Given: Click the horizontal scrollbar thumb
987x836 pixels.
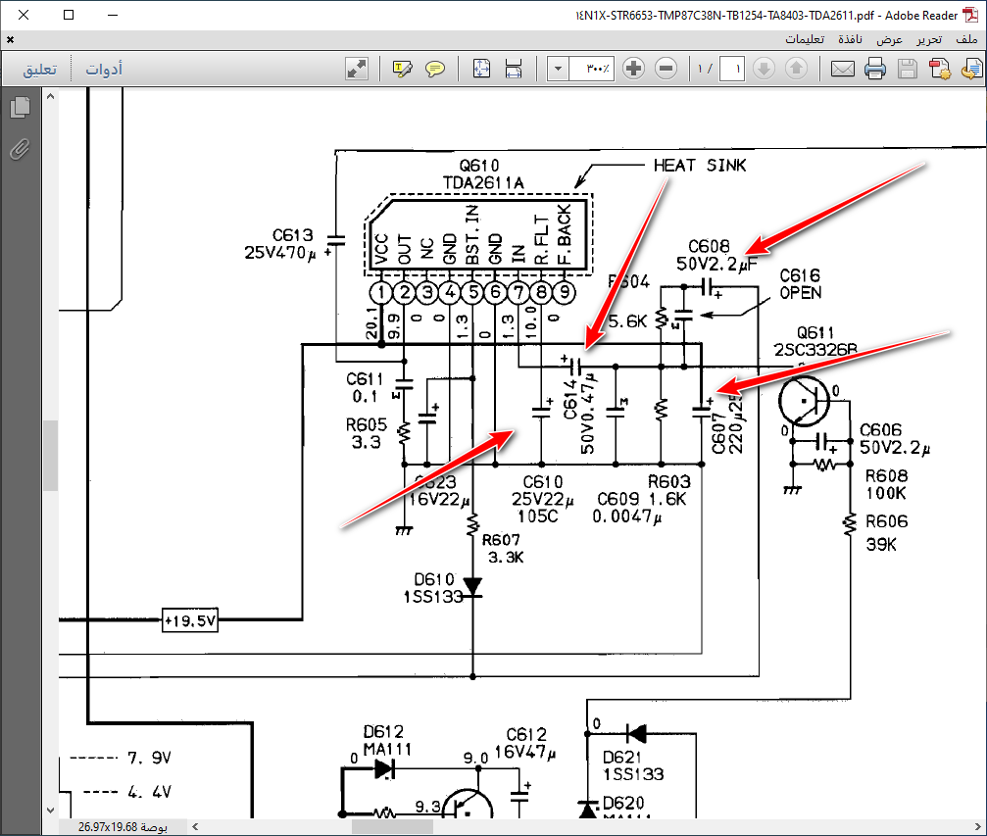Looking at the screenshot, I should tap(392, 826).
